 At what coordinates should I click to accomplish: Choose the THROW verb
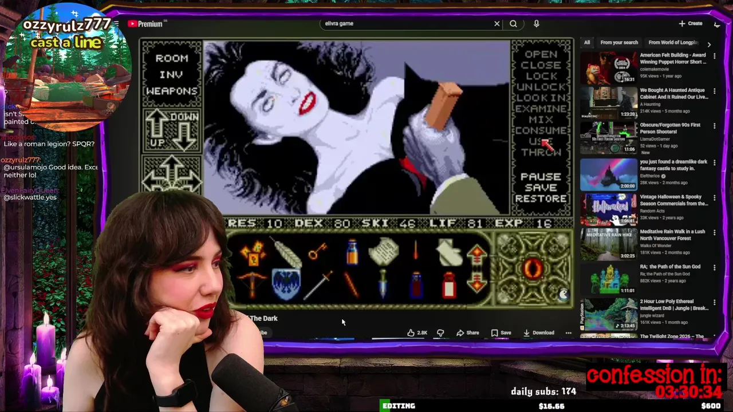pyautogui.click(x=541, y=152)
